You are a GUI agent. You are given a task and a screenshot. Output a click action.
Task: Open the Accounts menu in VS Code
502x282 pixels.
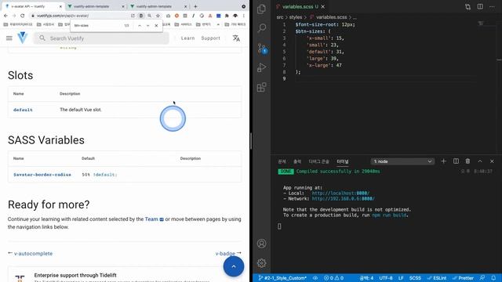click(261, 244)
